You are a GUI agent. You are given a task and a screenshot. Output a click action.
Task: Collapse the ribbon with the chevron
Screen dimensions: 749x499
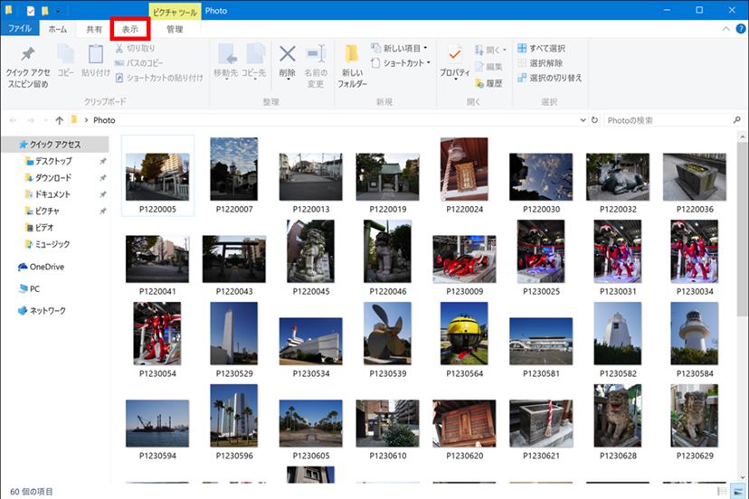[726, 29]
